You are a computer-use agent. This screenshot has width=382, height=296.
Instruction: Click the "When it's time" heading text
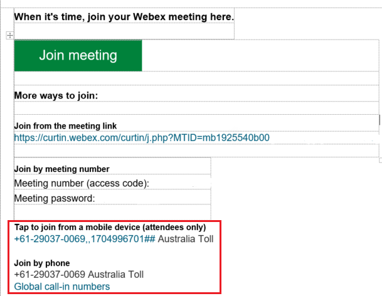click(x=124, y=16)
